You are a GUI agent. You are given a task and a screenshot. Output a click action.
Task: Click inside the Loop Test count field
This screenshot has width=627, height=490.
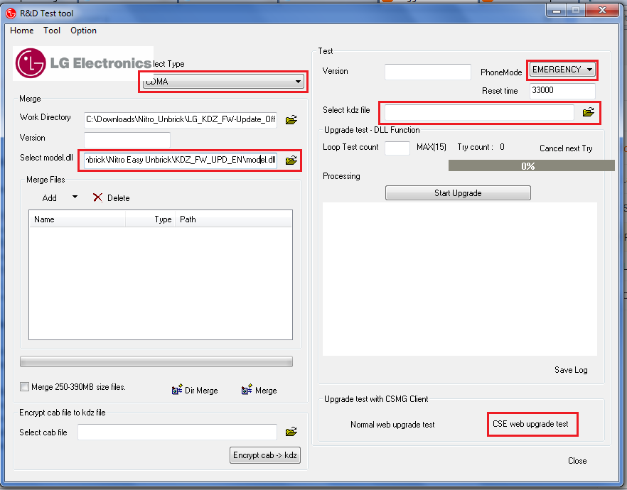(x=397, y=148)
